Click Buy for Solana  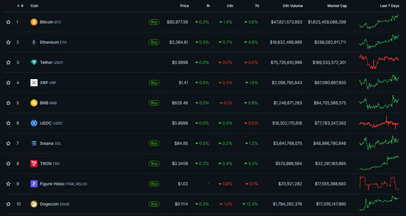154,143
